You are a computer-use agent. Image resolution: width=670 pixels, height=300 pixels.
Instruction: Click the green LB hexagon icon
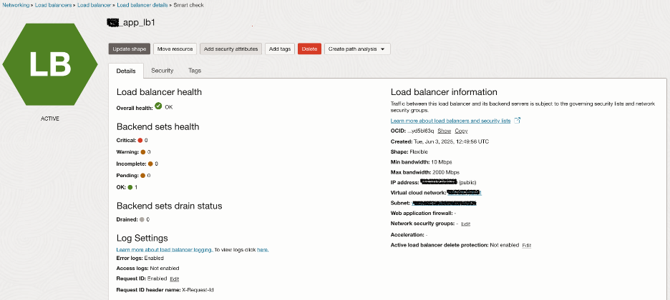[x=50, y=64]
